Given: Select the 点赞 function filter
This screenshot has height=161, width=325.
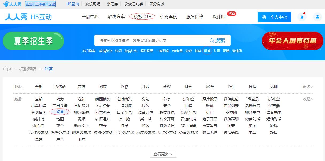Looking at the screenshot, I should [x=39, y=139].
